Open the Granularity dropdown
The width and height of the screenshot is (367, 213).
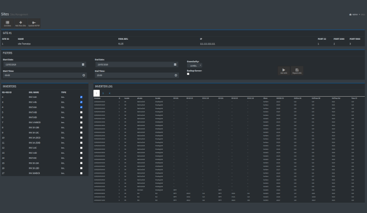pyautogui.click(x=194, y=66)
